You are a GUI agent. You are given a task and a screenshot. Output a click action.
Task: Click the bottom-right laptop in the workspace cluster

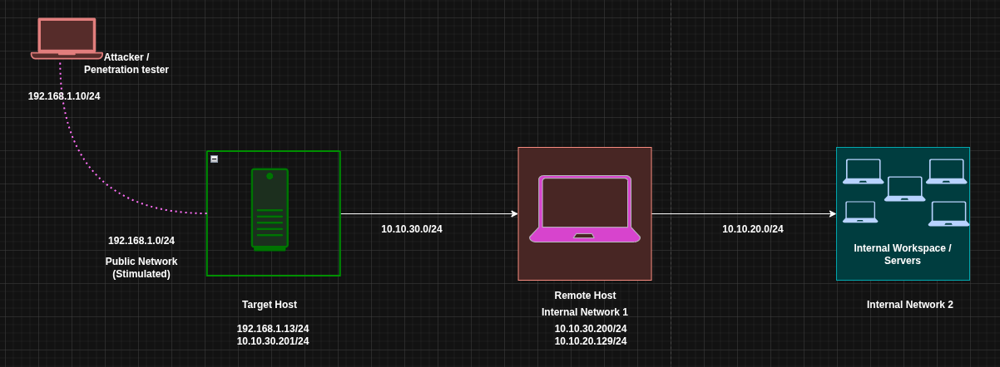click(948, 213)
